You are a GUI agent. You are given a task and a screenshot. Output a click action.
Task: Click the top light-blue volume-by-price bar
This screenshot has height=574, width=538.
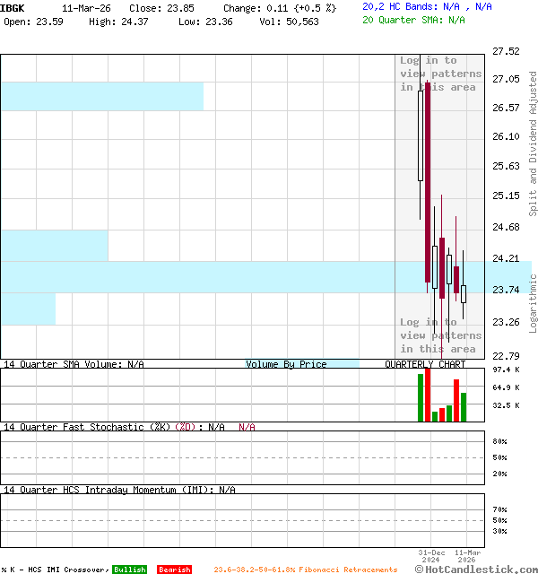tap(101, 96)
